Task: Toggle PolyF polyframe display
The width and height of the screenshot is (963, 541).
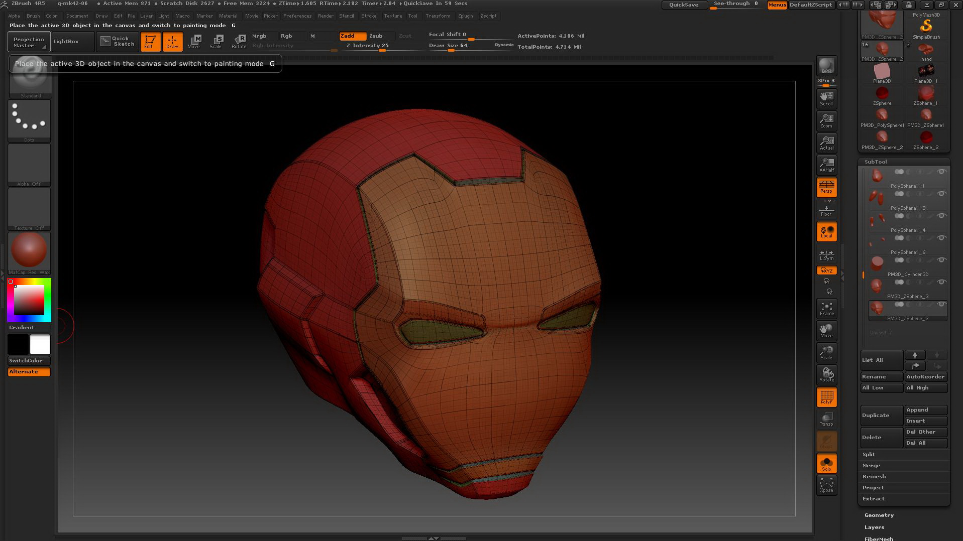Action: coord(826,397)
